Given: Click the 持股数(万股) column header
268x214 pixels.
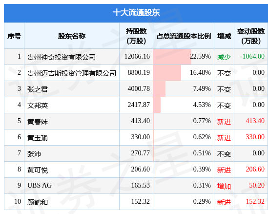Looking at the screenshot, I should coord(136,36).
